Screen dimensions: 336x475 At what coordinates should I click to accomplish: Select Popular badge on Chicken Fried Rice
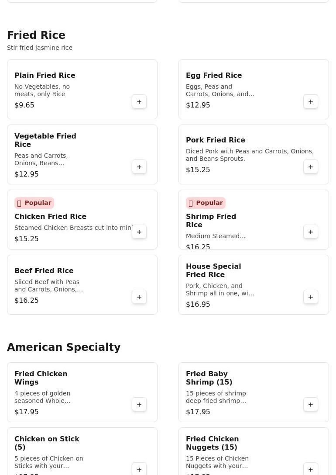34,203
